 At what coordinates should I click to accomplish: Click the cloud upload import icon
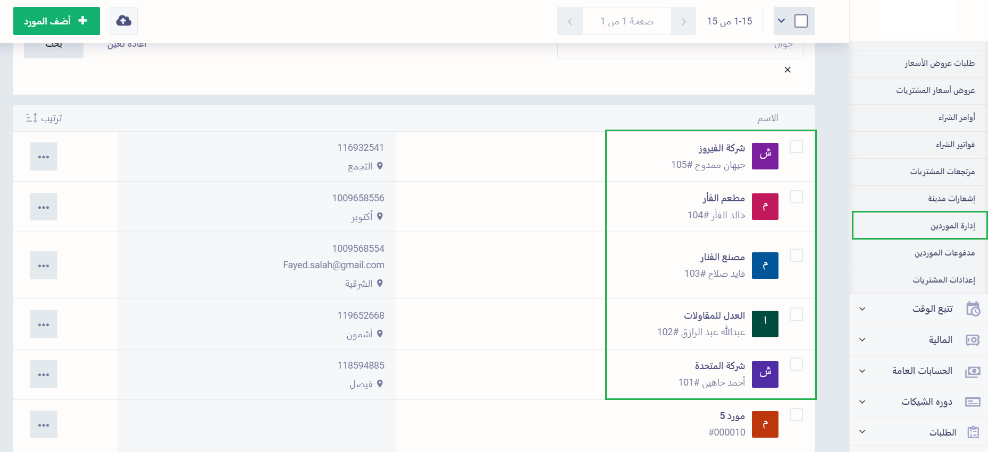coord(123,21)
